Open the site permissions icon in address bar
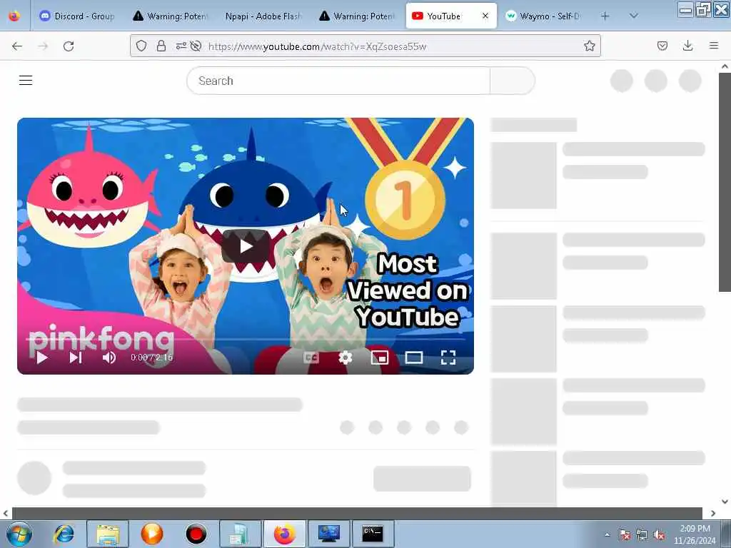This screenshot has height=548, width=731. (181, 46)
